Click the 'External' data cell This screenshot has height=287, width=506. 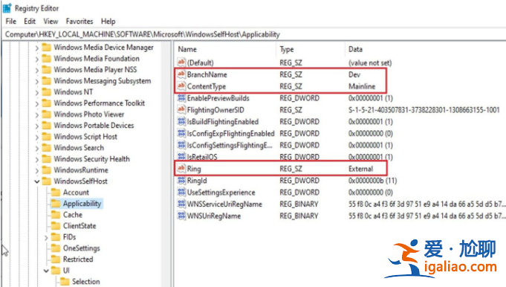click(x=360, y=169)
